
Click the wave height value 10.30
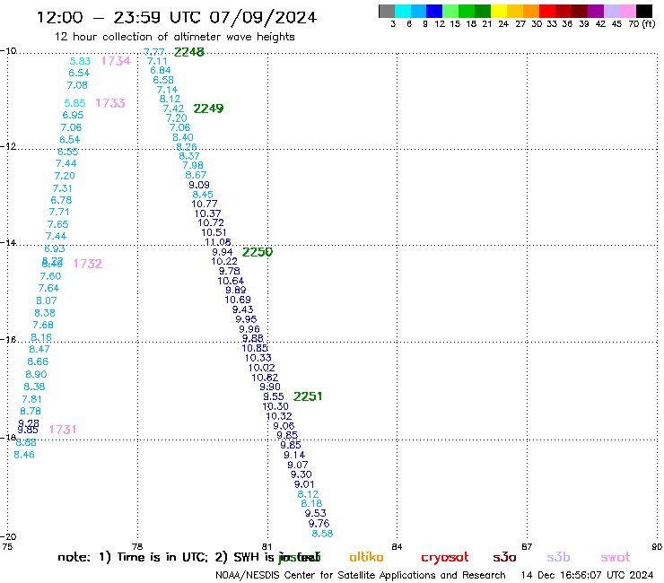[275, 406]
